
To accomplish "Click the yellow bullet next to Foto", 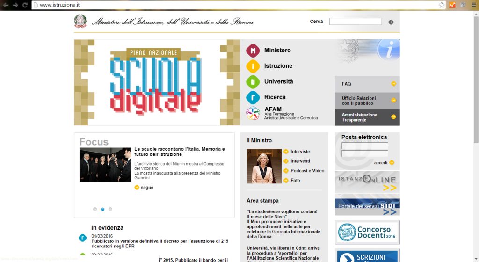I will coord(286,181).
